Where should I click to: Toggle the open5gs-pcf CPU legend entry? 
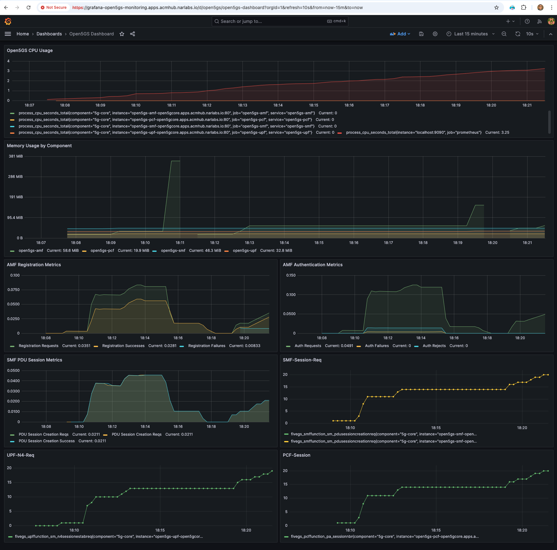coord(165,120)
